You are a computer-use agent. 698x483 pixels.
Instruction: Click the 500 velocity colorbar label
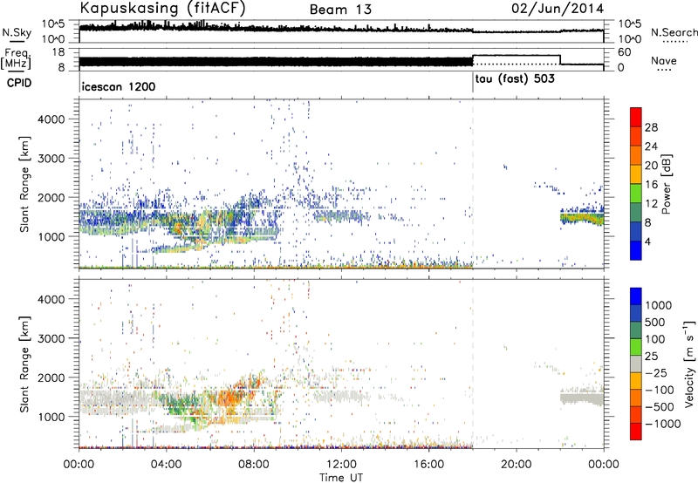coord(655,322)
